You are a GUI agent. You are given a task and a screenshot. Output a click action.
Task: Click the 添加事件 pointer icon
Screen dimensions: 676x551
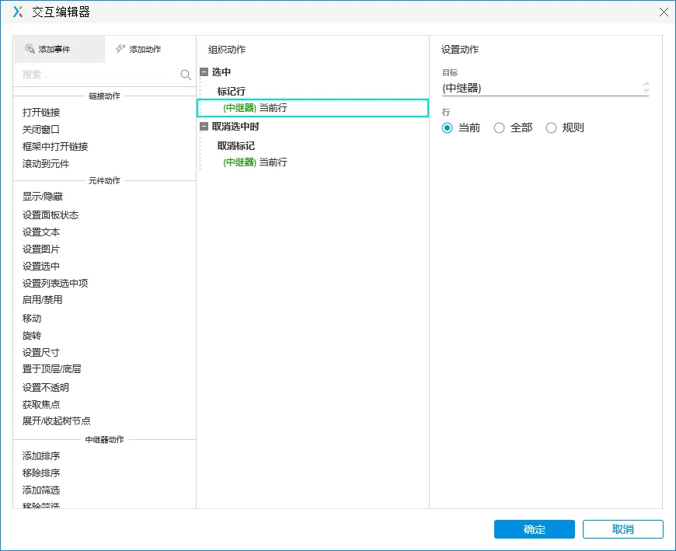(x=30, y=49)
